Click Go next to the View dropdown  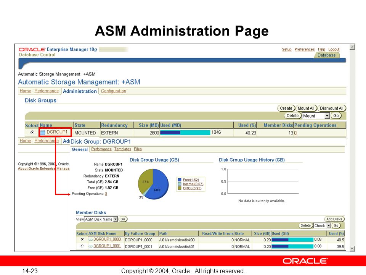pos(123,219)
